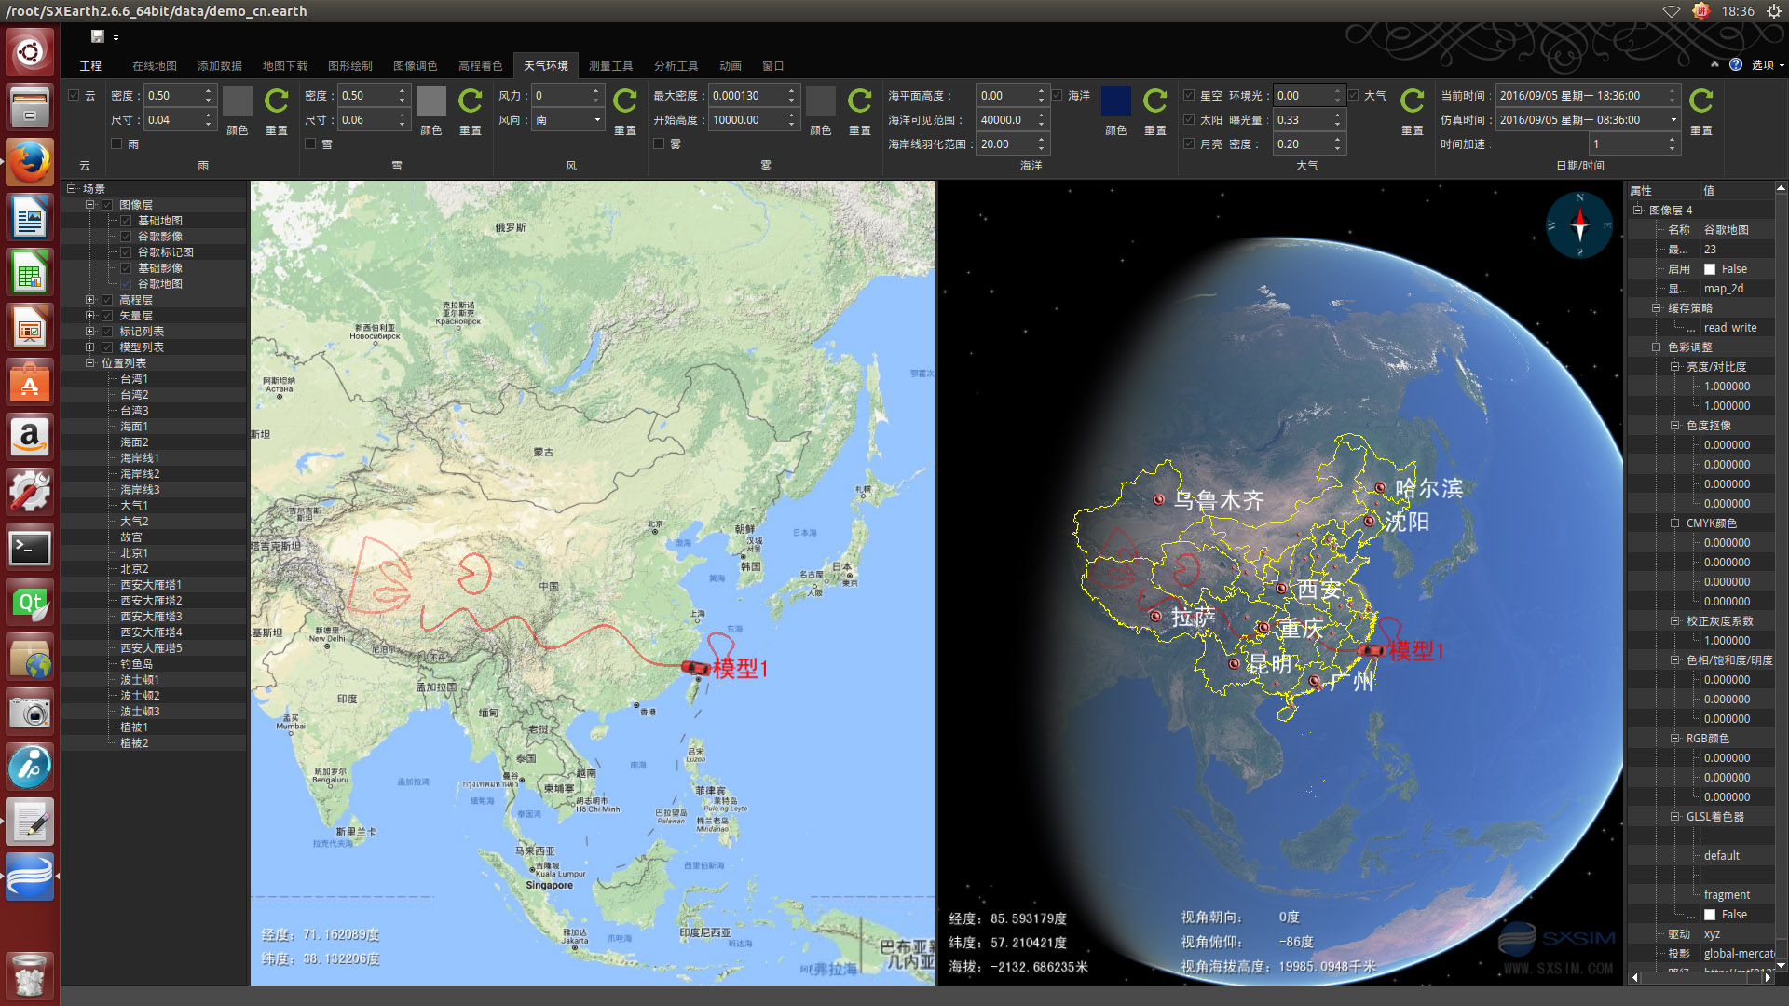
Task: Toggle the 云 (cloud) checkbox
Action: [x=74, y=95]
